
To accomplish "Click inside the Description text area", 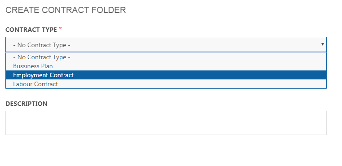I will pos(166,123).
